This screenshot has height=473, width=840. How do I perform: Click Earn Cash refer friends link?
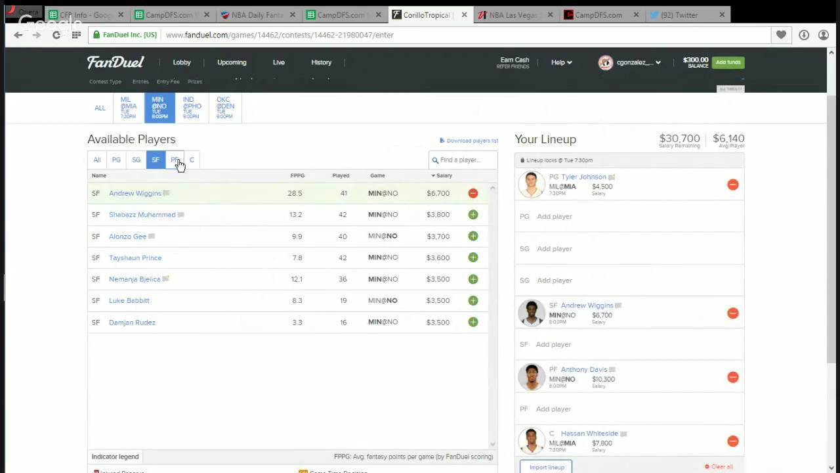click(x=514, y=62)
